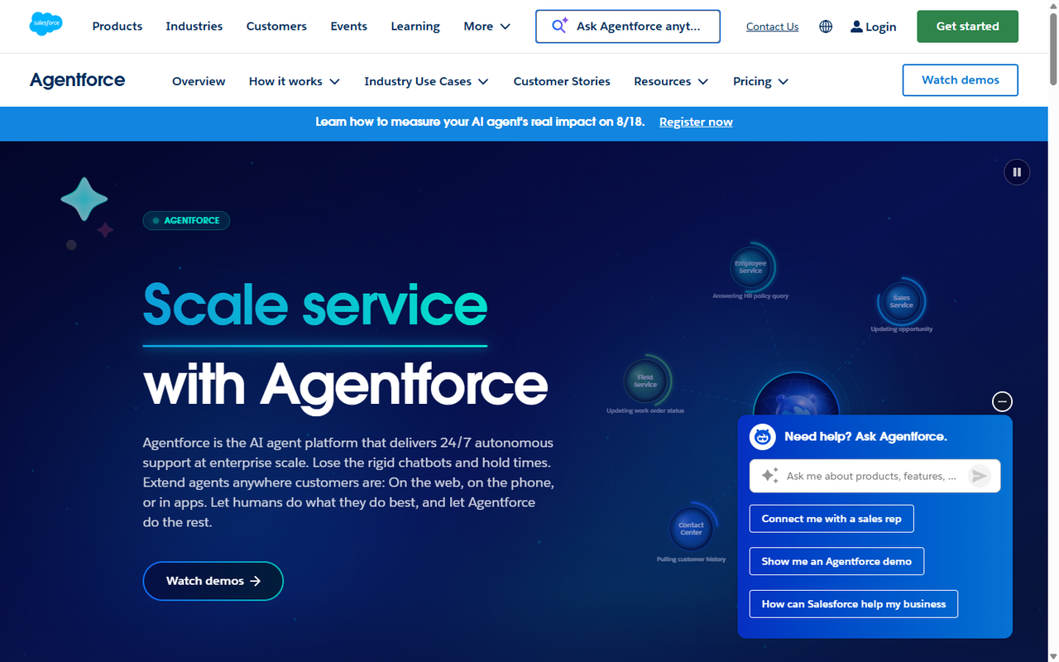
Task: Click the AGENTFORCE badge label
Action: [186, 221]
